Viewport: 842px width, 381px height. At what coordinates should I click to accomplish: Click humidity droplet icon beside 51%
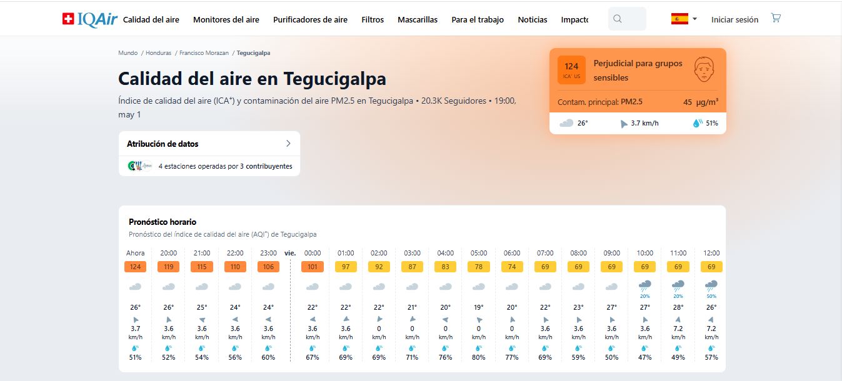point(698,123)
